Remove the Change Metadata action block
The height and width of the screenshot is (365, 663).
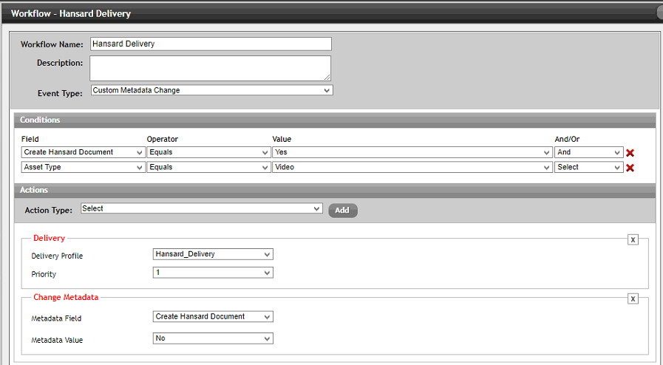click(633, 299)
